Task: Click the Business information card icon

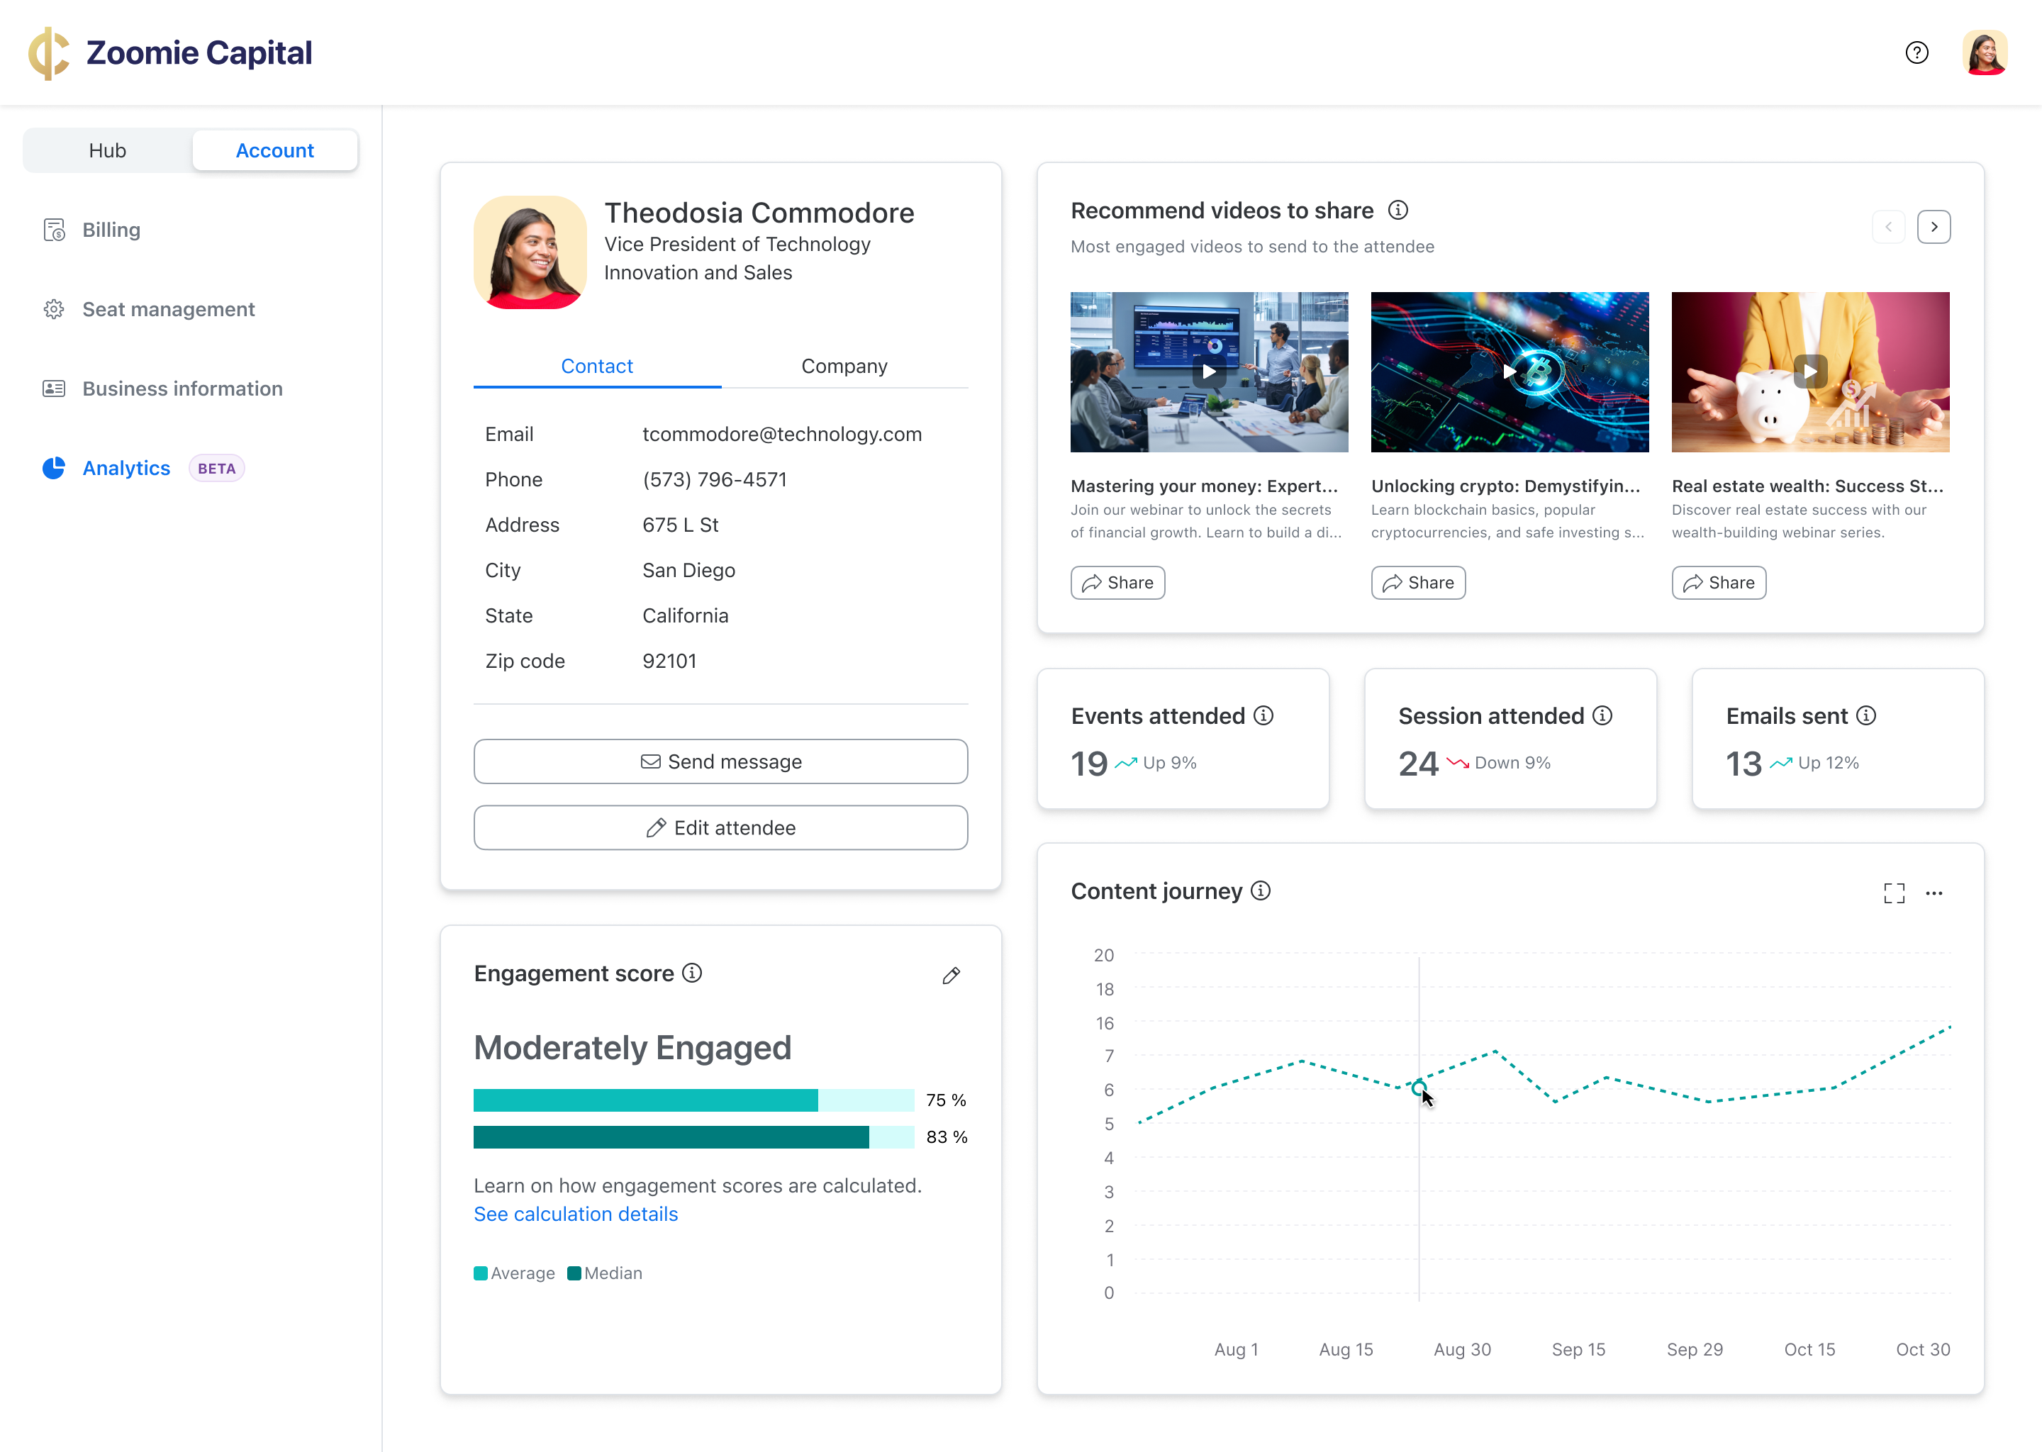Action: (54, 389)
